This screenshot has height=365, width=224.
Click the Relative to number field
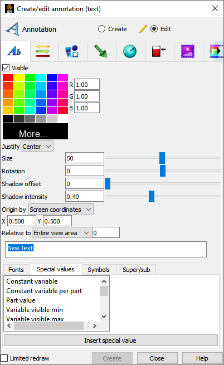point(106,233)
